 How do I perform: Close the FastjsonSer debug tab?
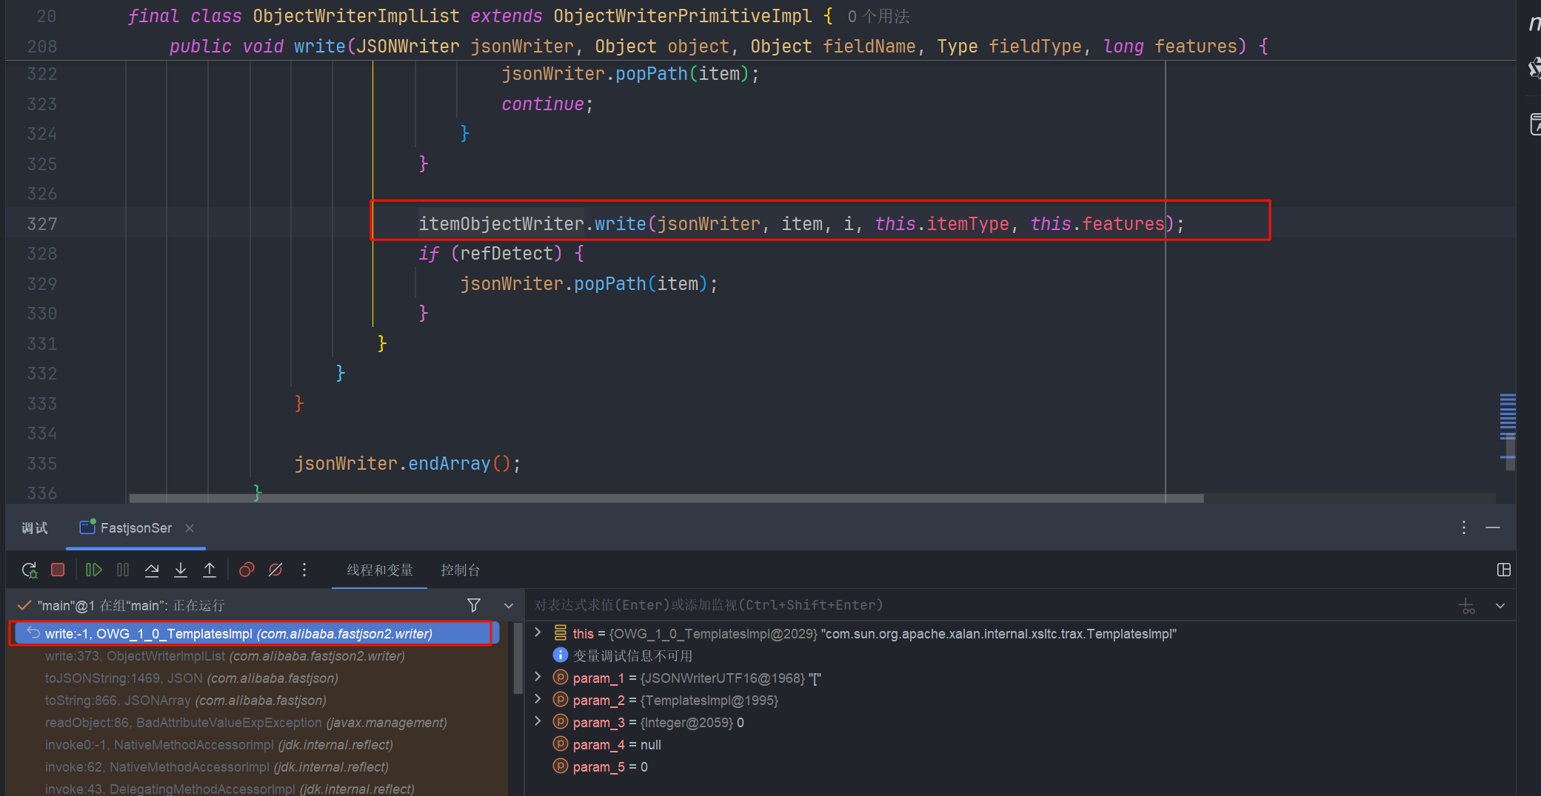[190, 527]
